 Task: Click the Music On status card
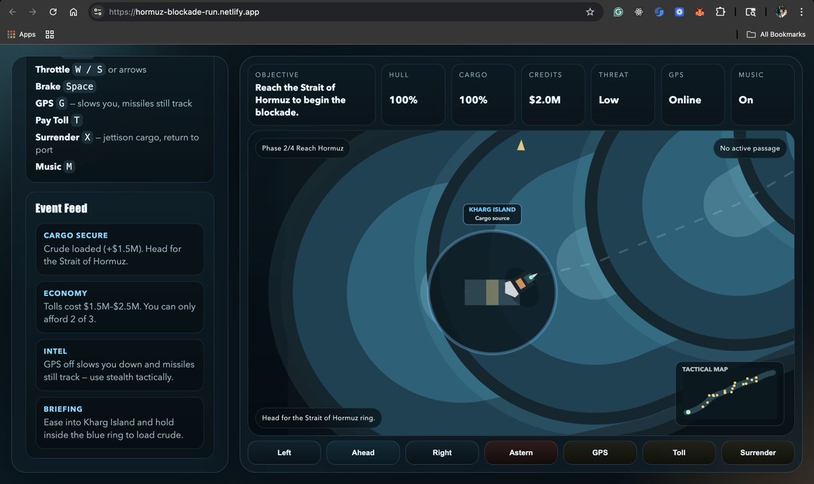point(762,94)
